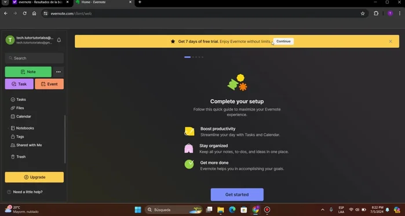Open the volume tray icon
This screenshot has width=405, height=216.
coord(357,210)
